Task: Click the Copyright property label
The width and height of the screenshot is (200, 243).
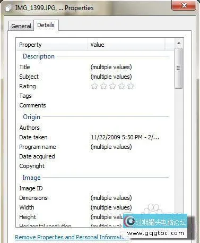Action: (x=32, y=166)
